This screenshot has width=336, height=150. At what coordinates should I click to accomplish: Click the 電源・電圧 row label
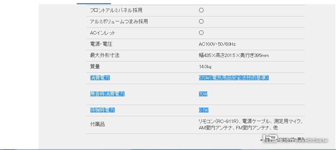tap(99, 44)
